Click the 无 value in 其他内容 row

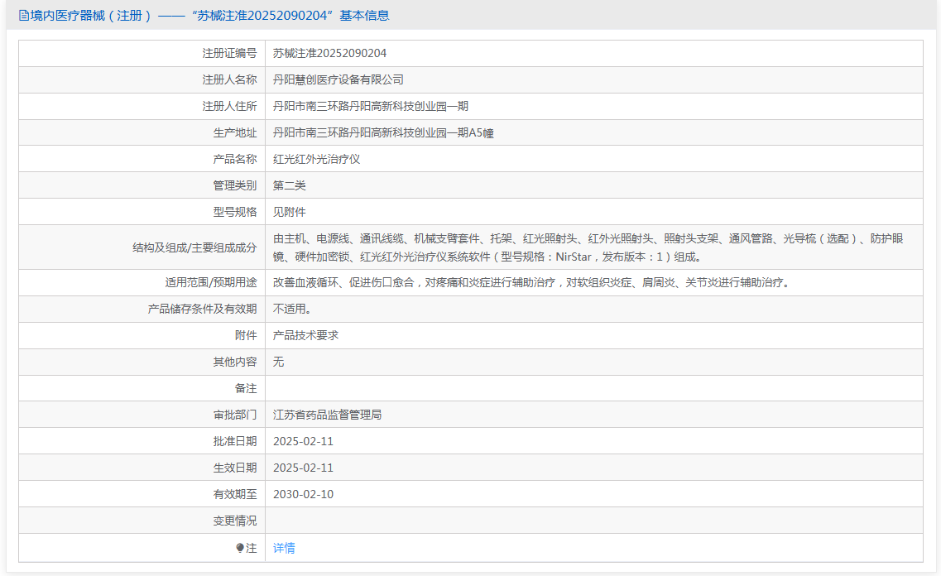(278, 362)
